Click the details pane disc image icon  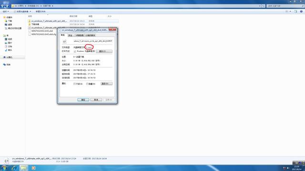pos(6,161)
